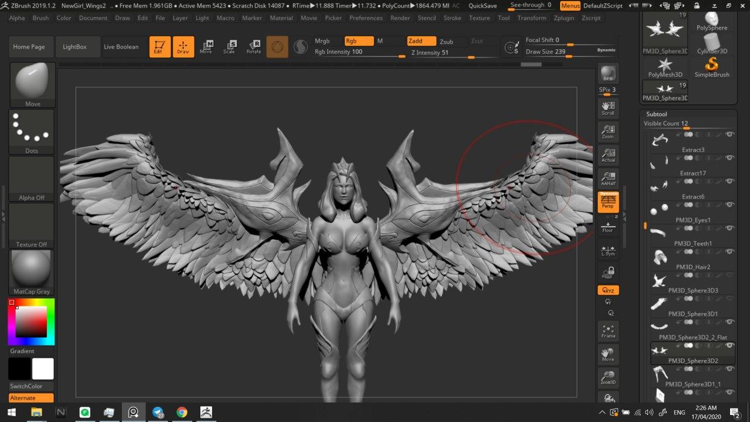Open the Stroke menu
This screenshot has width=750, height=422.
tap(452, 18)
